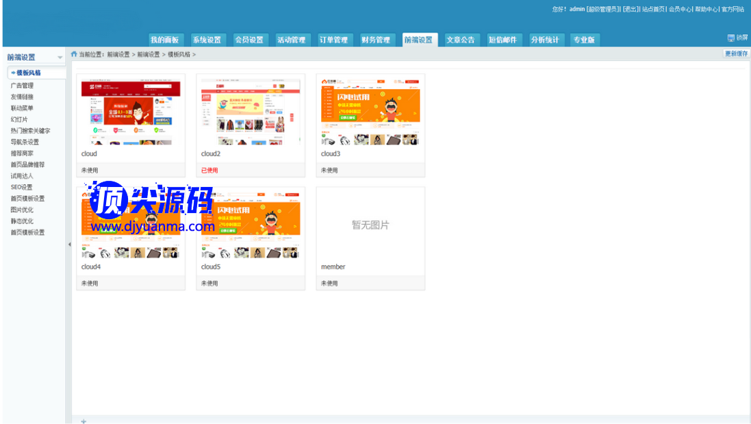
Task: Click the lock screen (锁屏) icon
Action: pyautogui.click(x=731, y=38)
